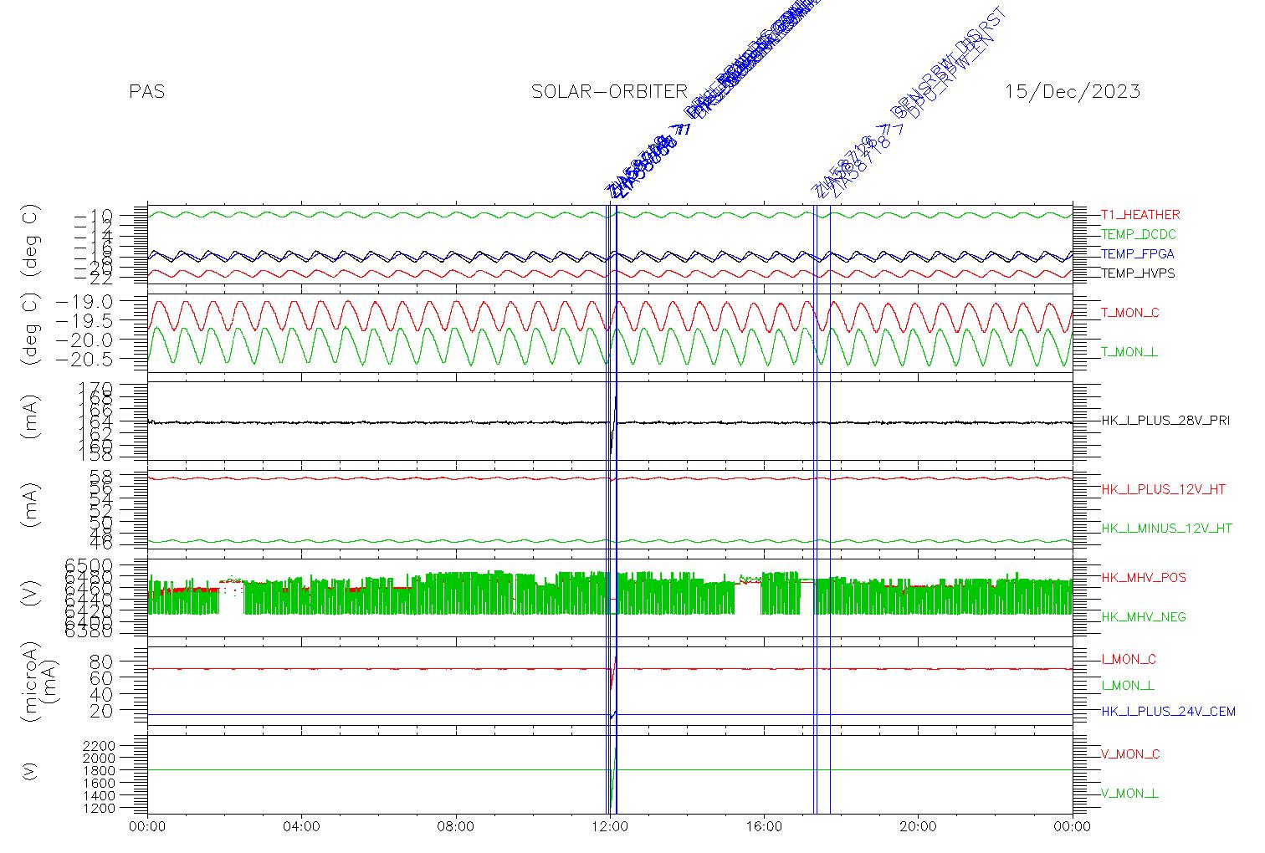Select the I_MON_L legend label
Image resolution: width=1265 pixels, height=853 pixels.
tap(1128, 686)
